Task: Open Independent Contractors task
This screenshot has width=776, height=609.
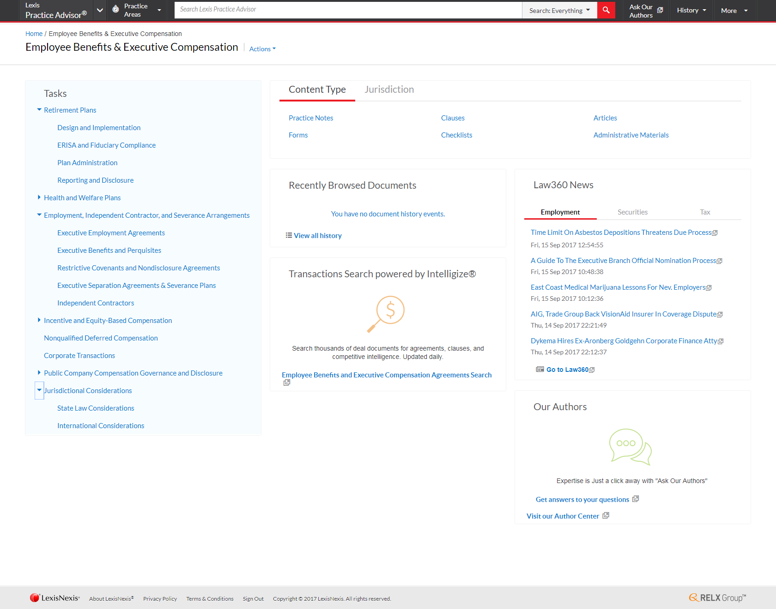Action: [x=96, y=303]
